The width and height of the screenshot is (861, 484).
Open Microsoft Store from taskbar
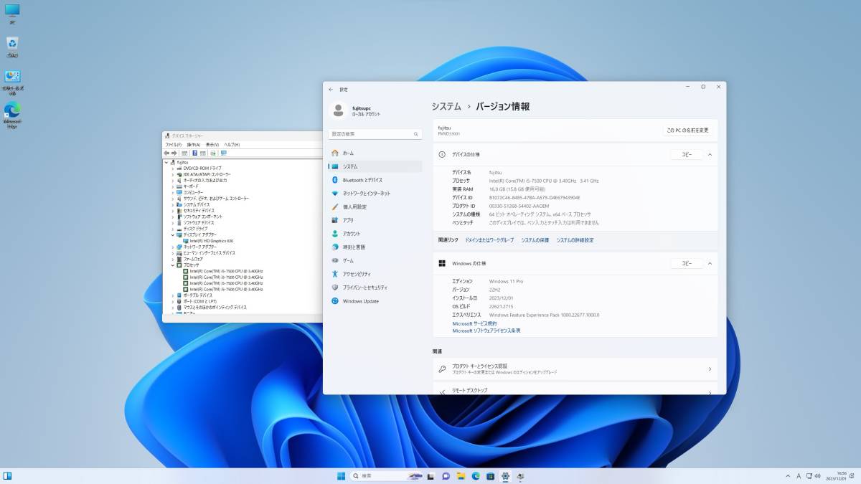[x=491, y=476]
